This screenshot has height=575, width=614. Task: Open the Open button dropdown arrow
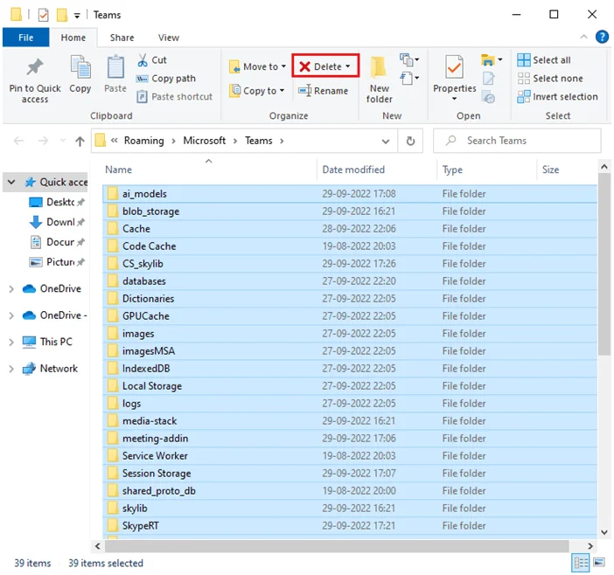point(500,59)
